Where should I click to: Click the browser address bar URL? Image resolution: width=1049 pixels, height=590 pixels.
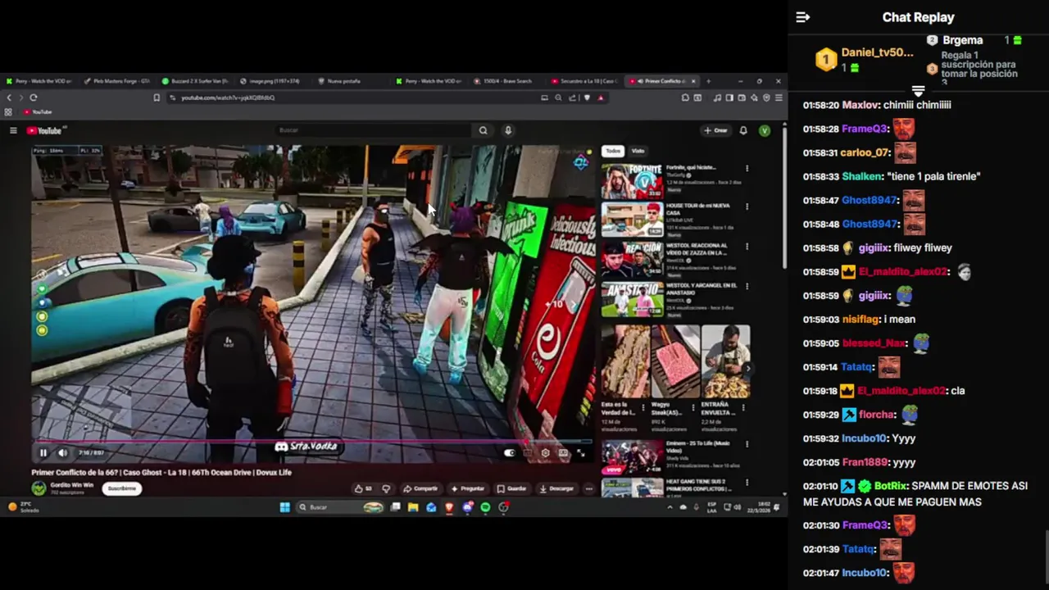point(228,98)
